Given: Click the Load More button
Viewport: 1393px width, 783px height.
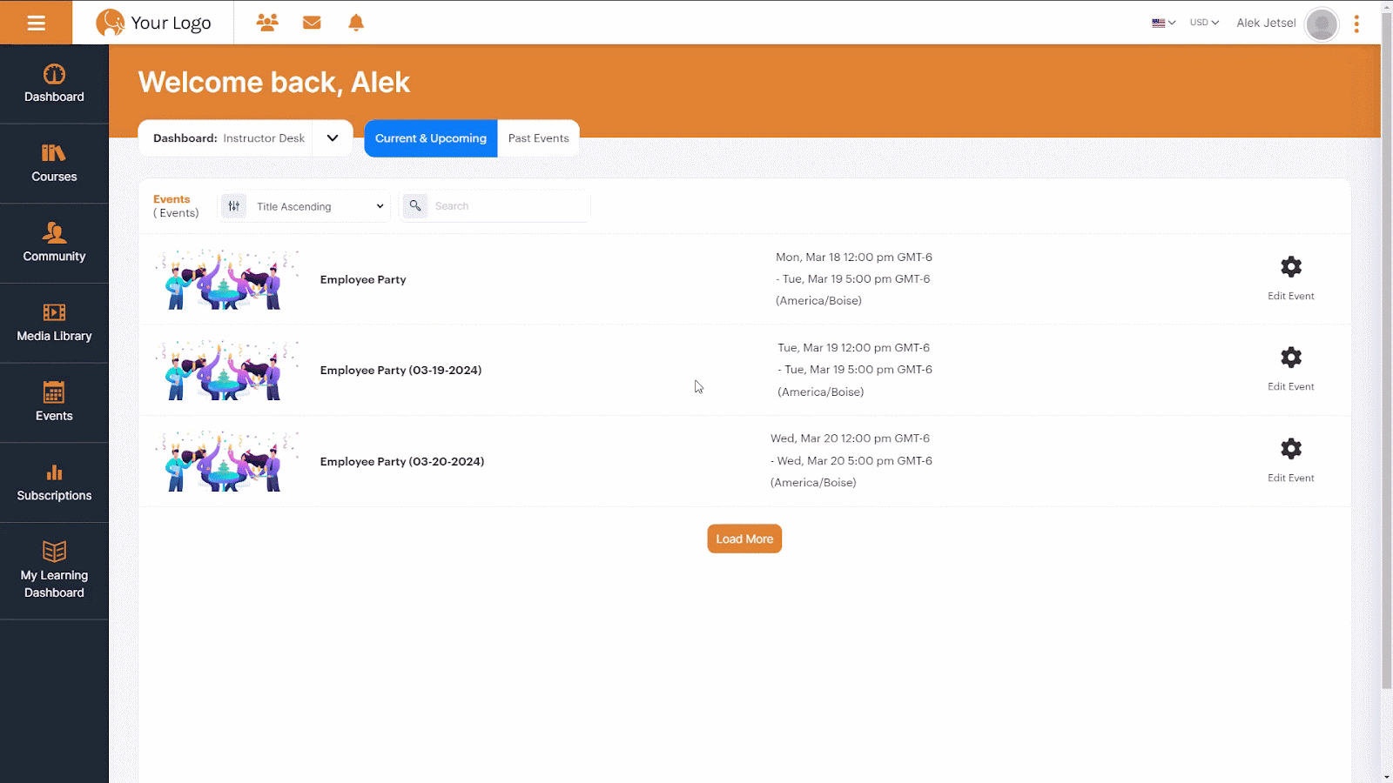Looking at the screenshot, I should coord(744,539).
